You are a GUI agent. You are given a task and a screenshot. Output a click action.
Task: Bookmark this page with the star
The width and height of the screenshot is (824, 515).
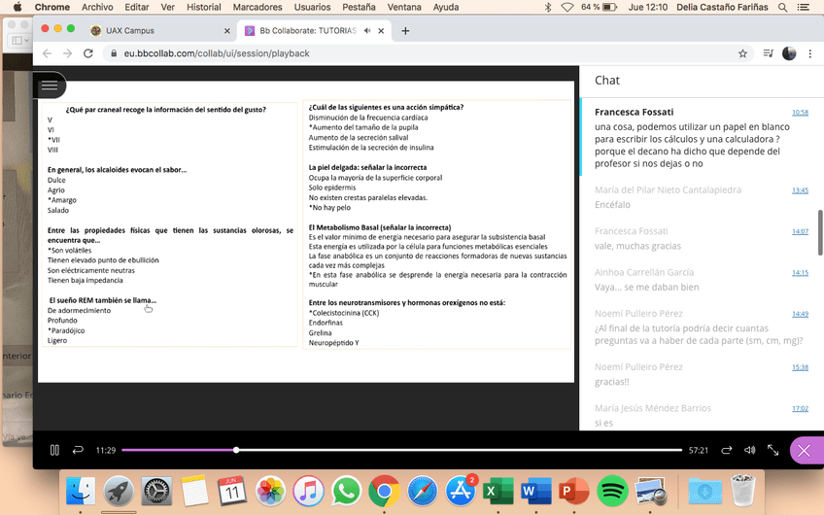pyautogui.click(x=742, y=53)
